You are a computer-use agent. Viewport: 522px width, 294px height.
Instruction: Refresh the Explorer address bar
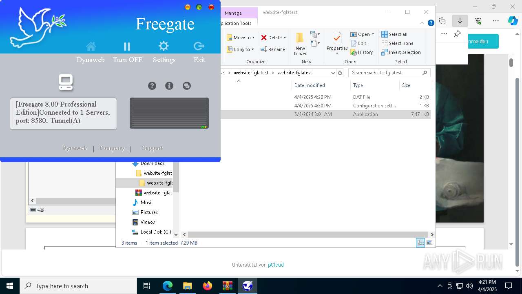tap(340, 73)
